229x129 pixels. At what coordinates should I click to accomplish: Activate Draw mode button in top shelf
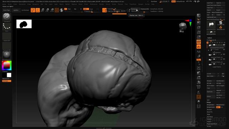tap(38, 10)
